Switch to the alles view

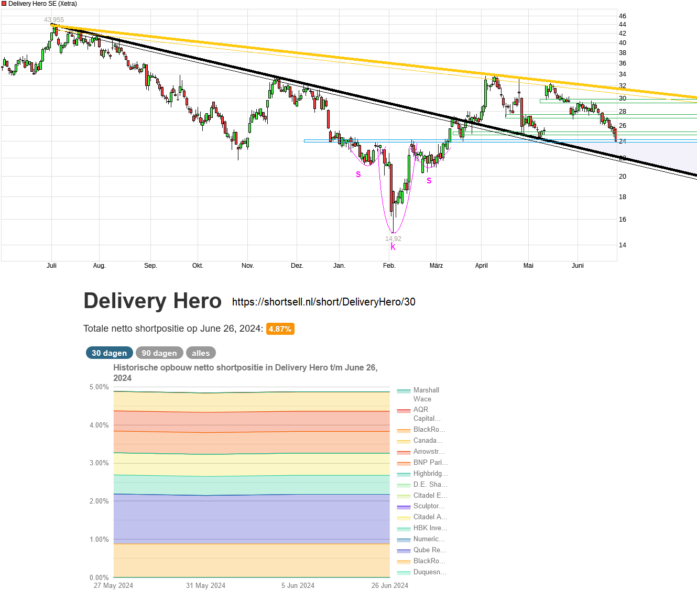pyautogui.click(x=201, y=353)
